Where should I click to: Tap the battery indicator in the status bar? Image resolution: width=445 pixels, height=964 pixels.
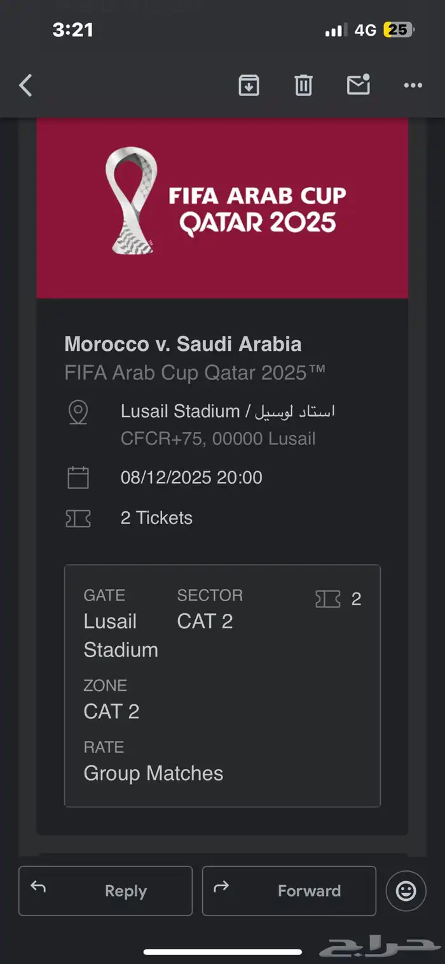click(399, 30)
